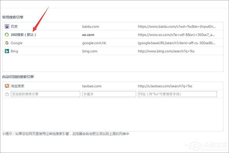The height and width of the screenshot is (153, 229).
Task: Click the blank page icon beside new engine field
Action: coord(7,94)
